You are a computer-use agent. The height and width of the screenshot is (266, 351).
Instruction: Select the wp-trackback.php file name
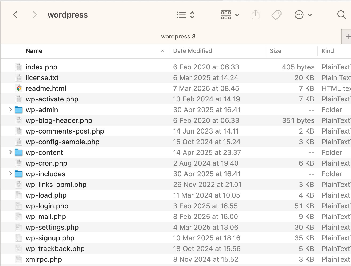(x=55, y=249)
